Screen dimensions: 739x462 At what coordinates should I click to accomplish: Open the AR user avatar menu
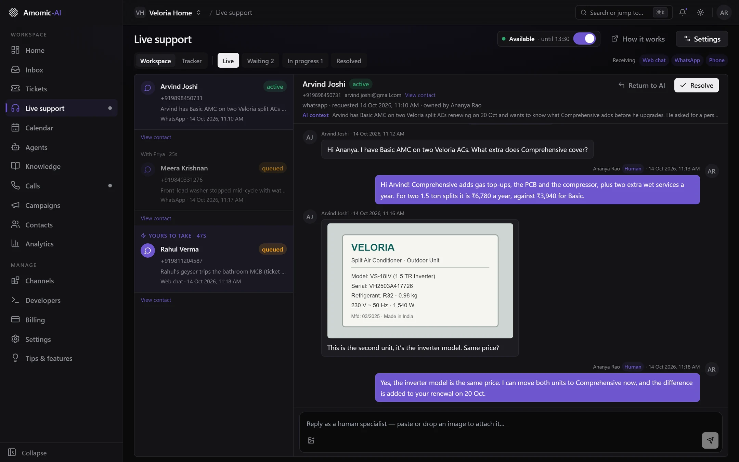tap(724, 13)
